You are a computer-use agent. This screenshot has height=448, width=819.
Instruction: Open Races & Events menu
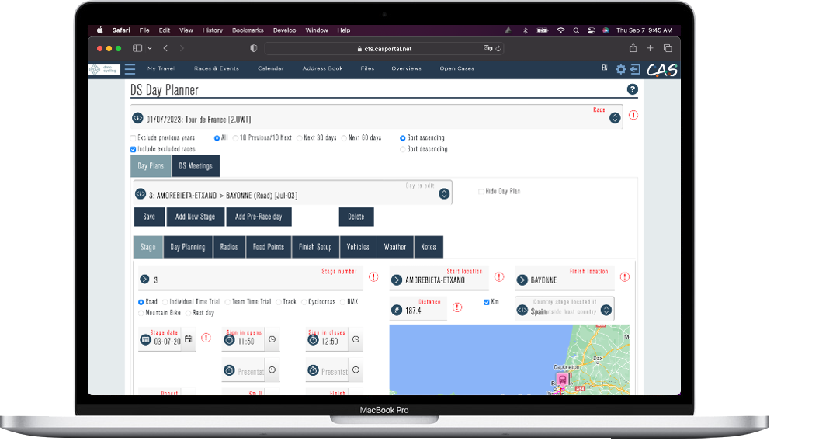click(217, 68)
